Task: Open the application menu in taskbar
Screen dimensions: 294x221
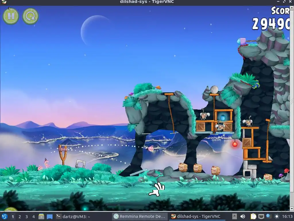Action: click(4, 216)
